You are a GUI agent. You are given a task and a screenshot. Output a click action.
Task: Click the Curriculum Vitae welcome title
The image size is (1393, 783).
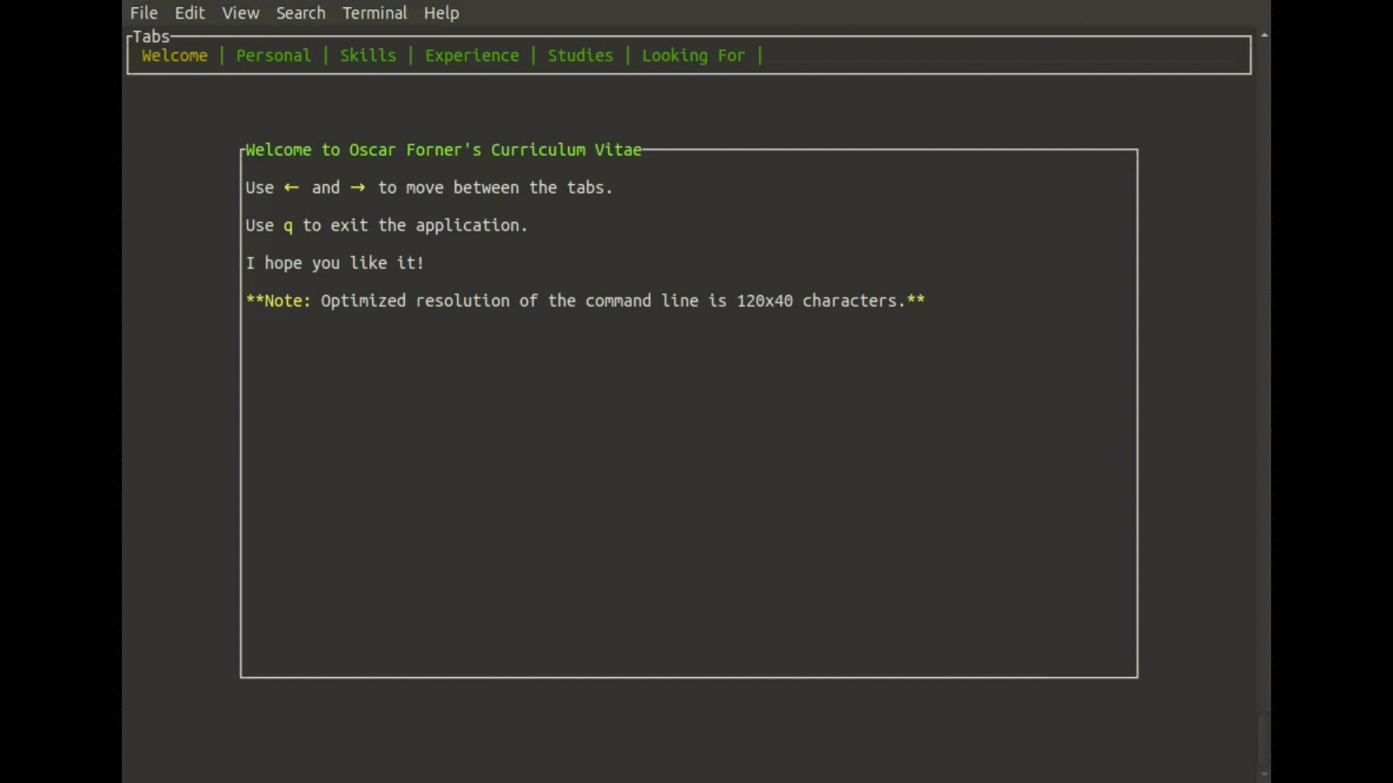[x=443, y=150]
